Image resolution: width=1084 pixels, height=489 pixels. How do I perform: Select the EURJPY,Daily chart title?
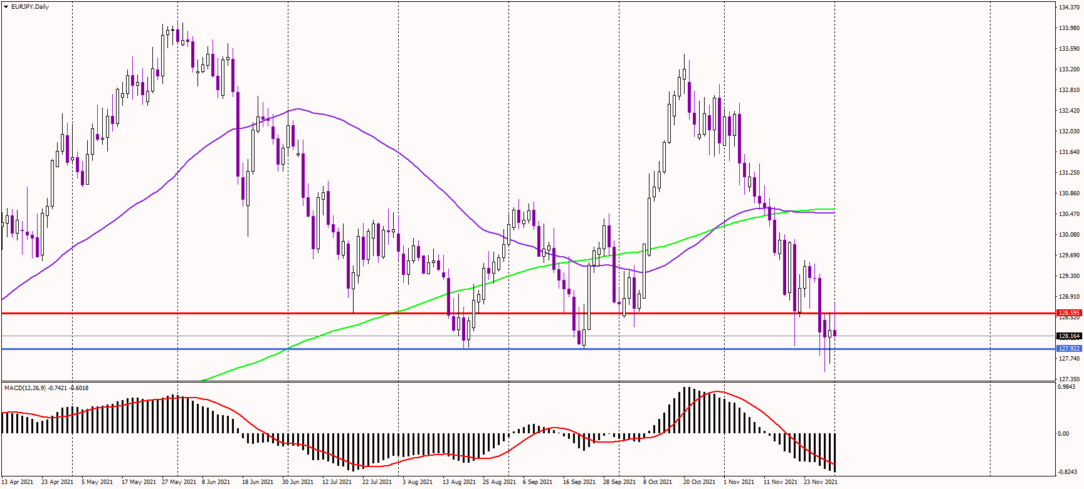point(30,7)
